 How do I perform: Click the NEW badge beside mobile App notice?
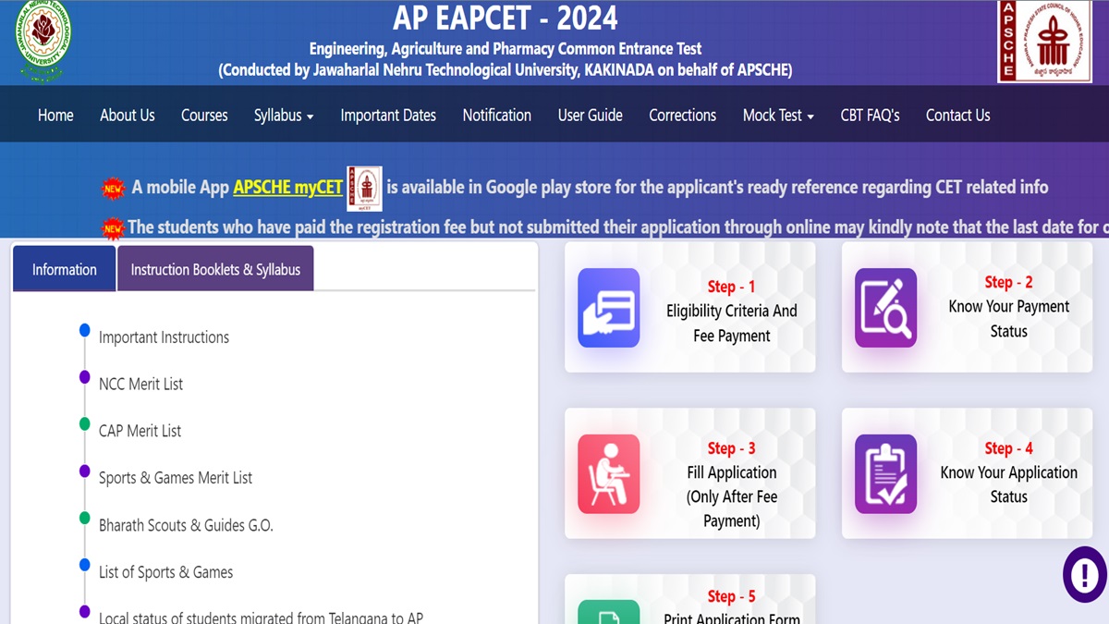[113, 189]
